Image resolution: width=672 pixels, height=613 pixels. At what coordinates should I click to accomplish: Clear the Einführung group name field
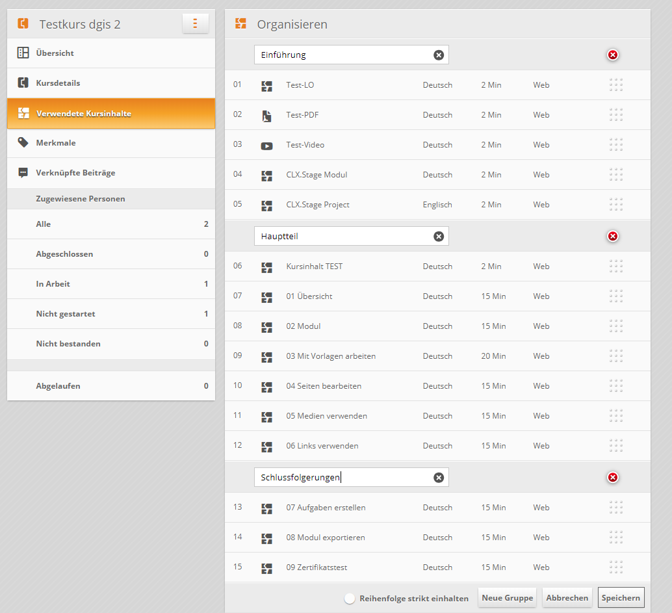(x=439, y=55)
